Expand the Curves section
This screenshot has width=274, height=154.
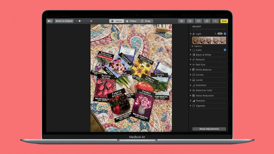coord(191,75)
